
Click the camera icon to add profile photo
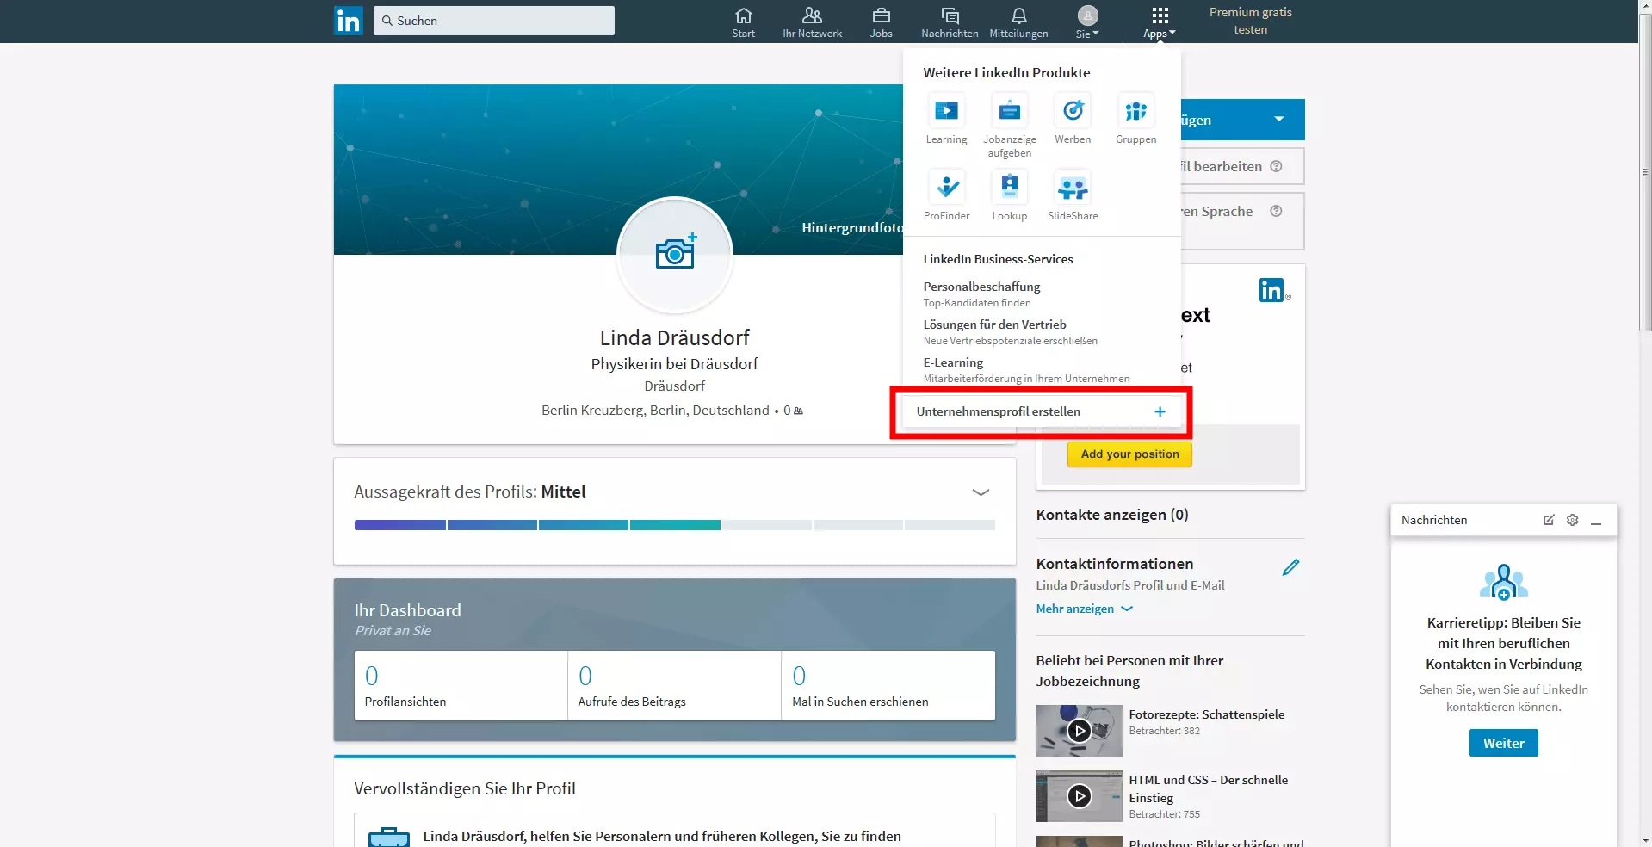[x=676, y=252]
